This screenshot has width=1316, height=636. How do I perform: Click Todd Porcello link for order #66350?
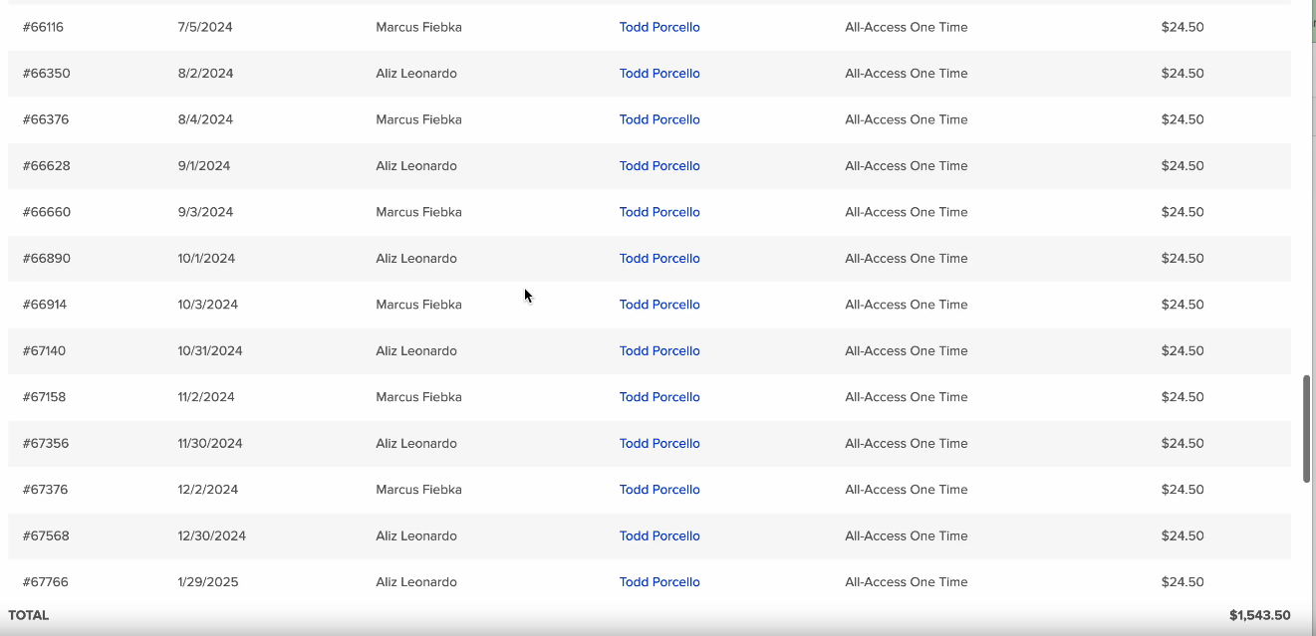tap(659, 74)
